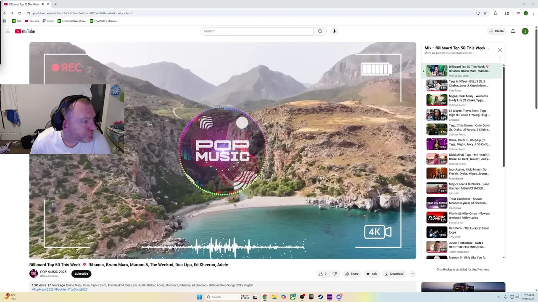Click the magnifier search button
538x302 pixels.
click(320, 31)
